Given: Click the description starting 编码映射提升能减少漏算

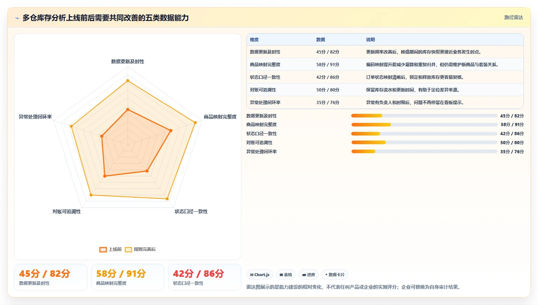Looking at the screenshot, I should click(x=433, y=65).
